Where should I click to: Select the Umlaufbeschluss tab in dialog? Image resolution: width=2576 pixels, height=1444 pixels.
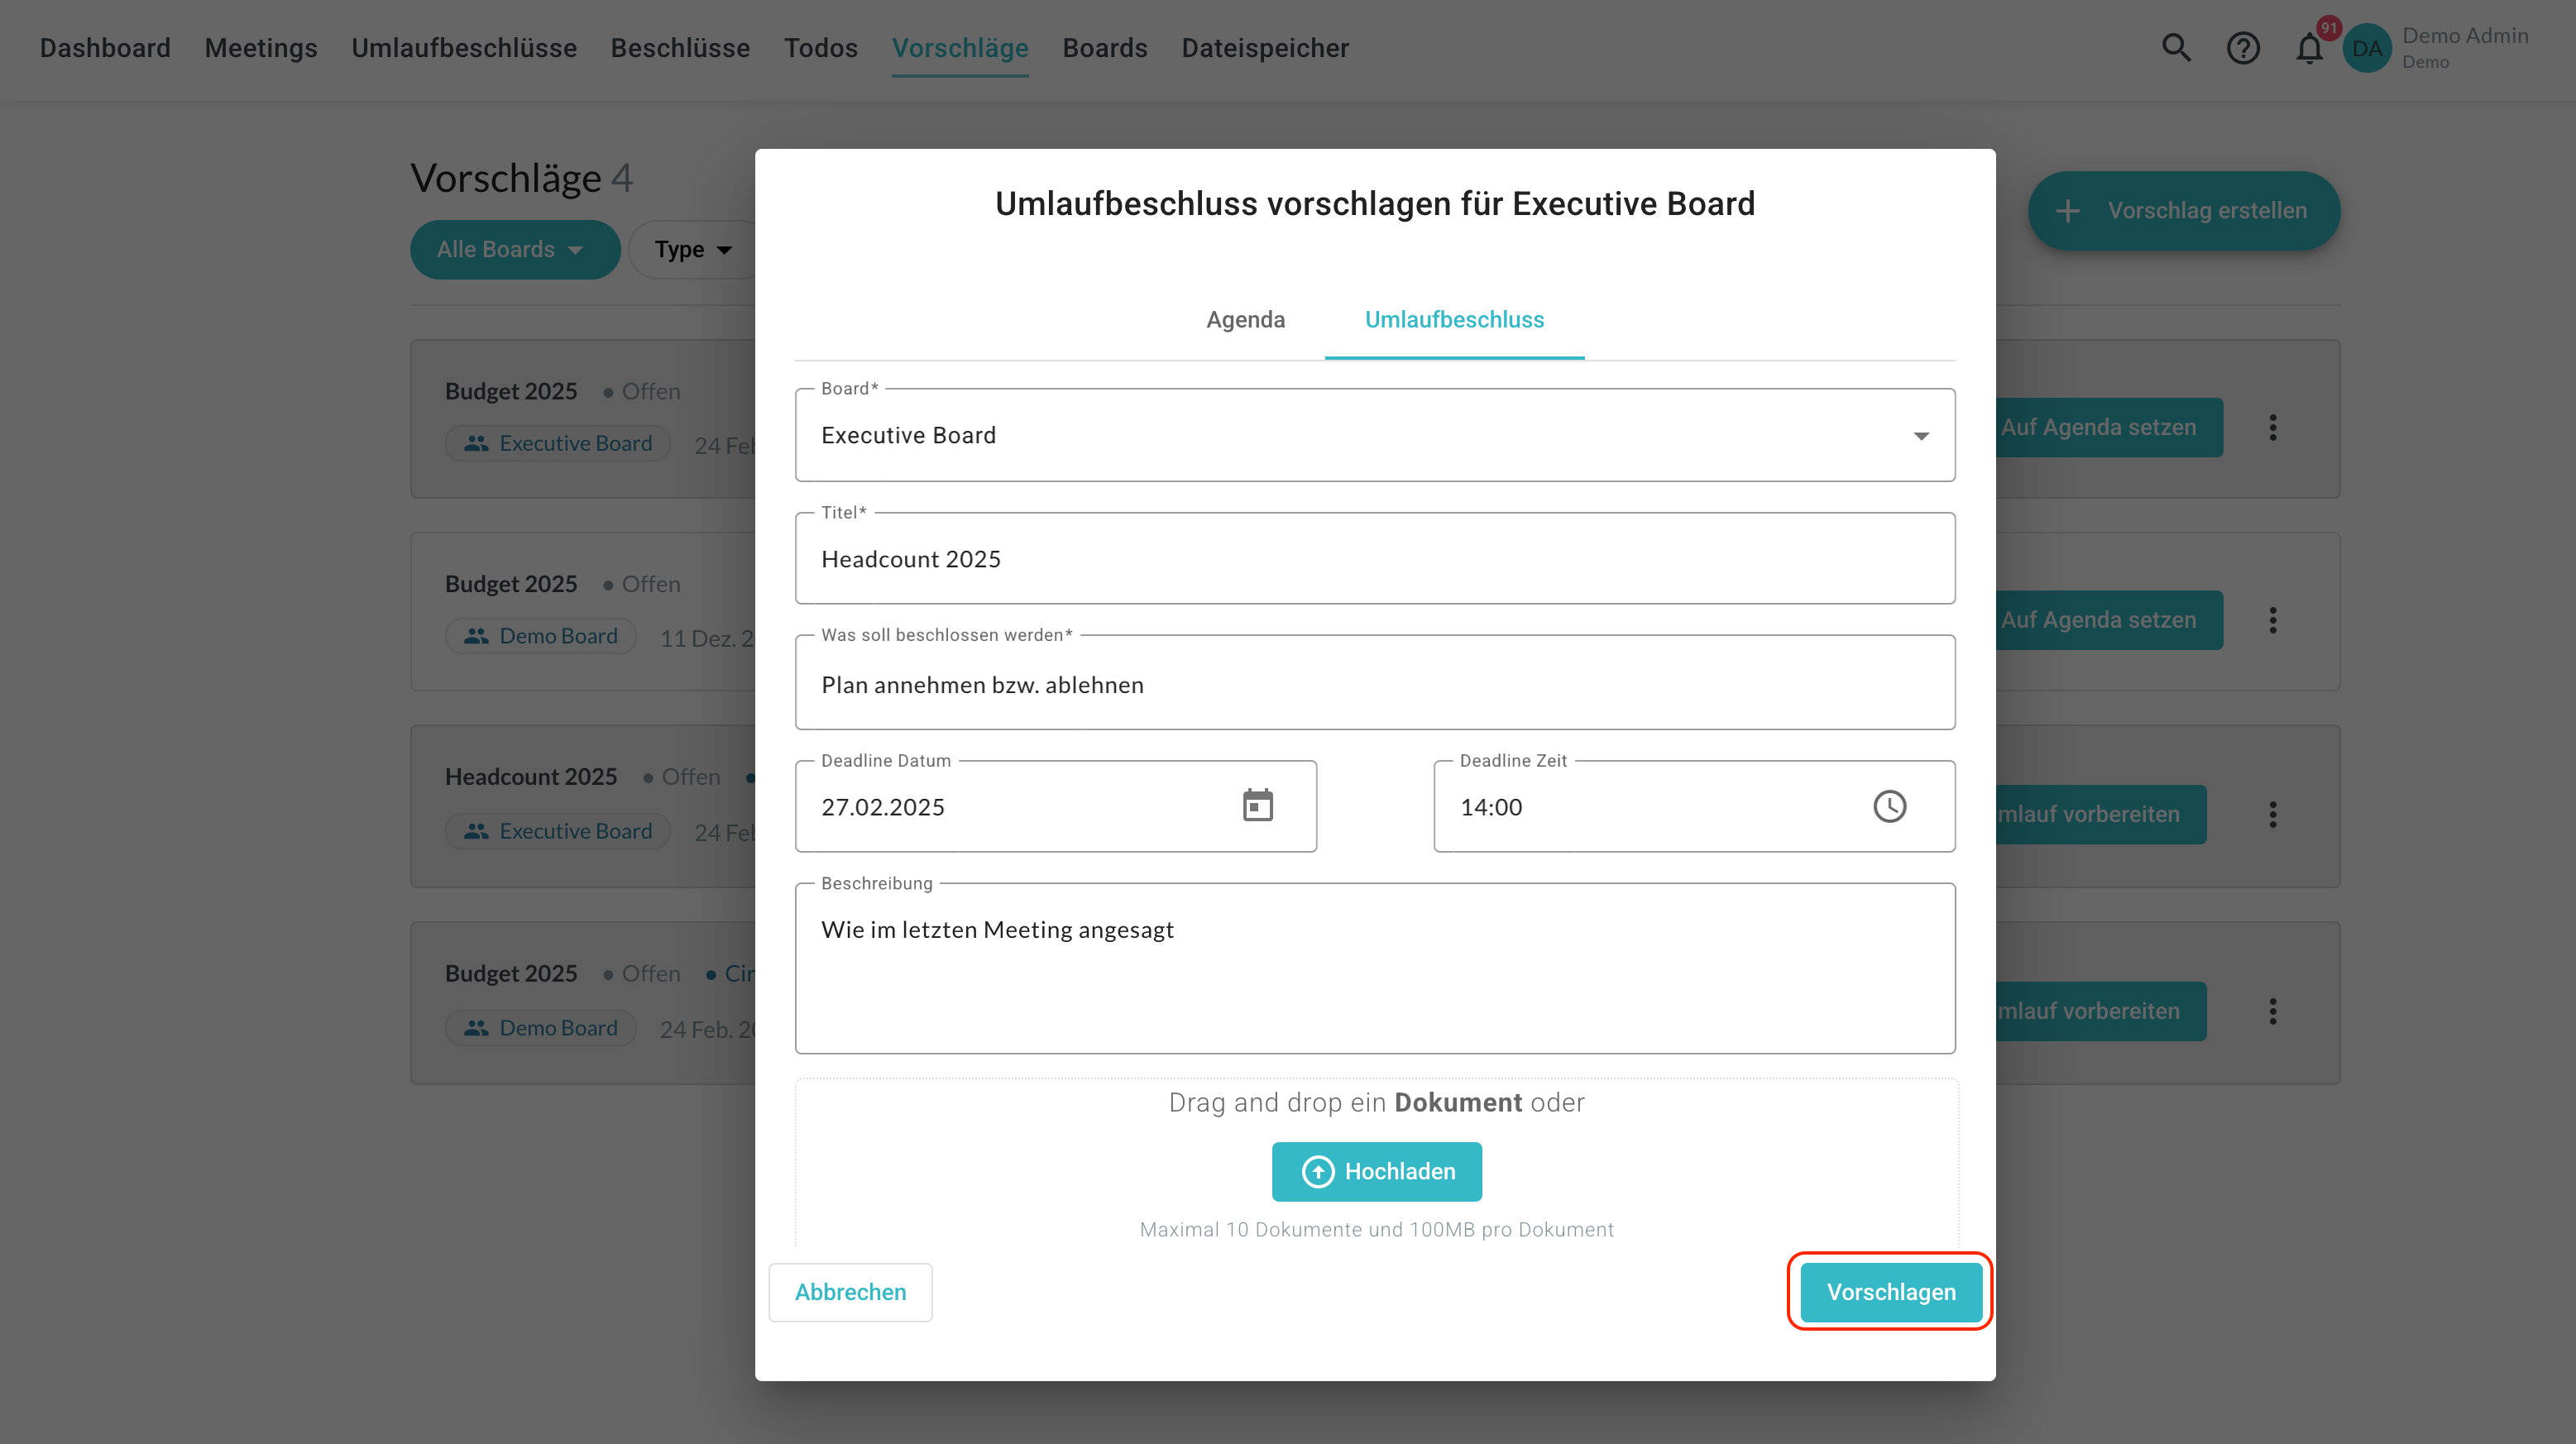point(1454,320)
